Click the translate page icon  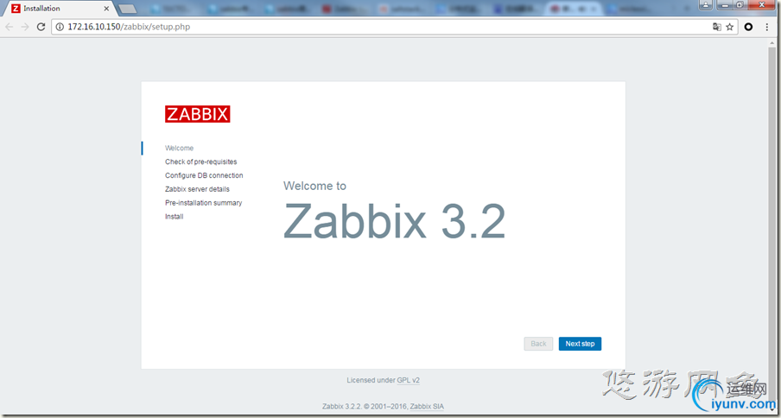point(717,27)
